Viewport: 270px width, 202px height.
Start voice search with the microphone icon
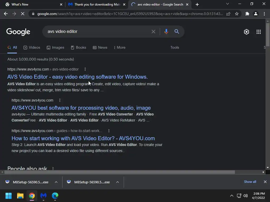coord(166,32)
